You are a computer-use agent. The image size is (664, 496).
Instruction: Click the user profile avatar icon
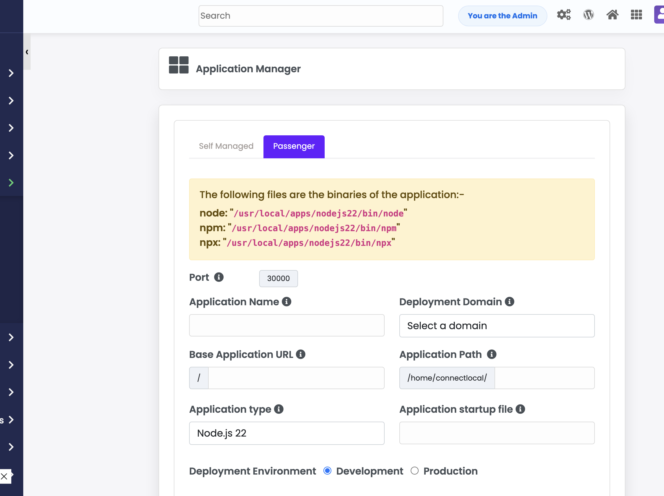(x=659, y=15)
